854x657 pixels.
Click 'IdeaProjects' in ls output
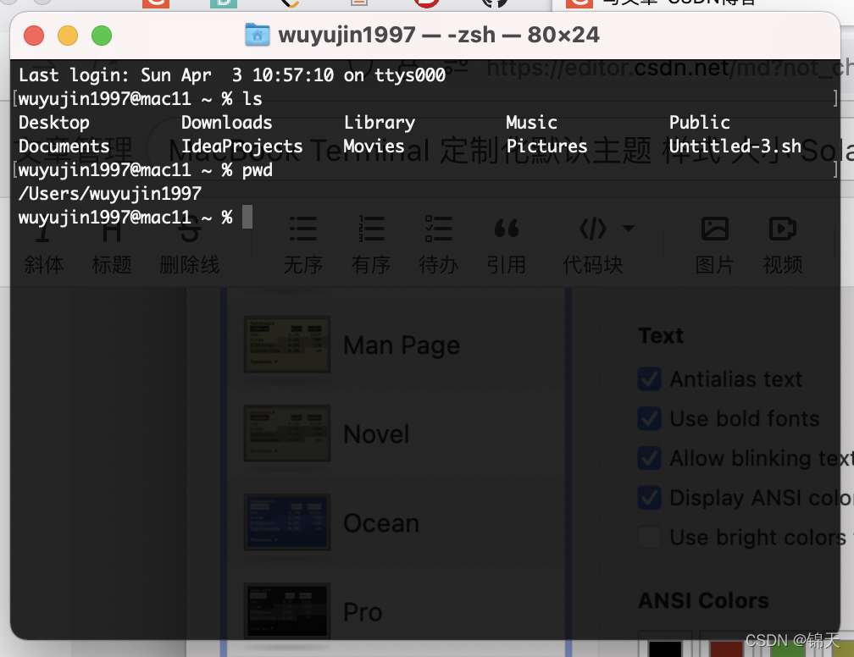(241, 146)
